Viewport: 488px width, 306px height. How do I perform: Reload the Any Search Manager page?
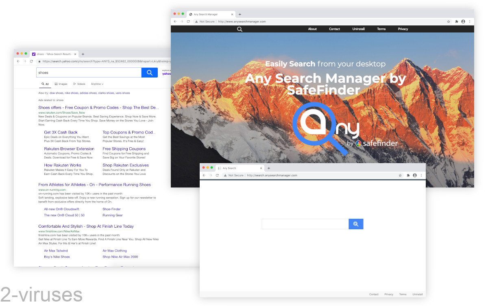pyautogui.click(x=188, y=22)
